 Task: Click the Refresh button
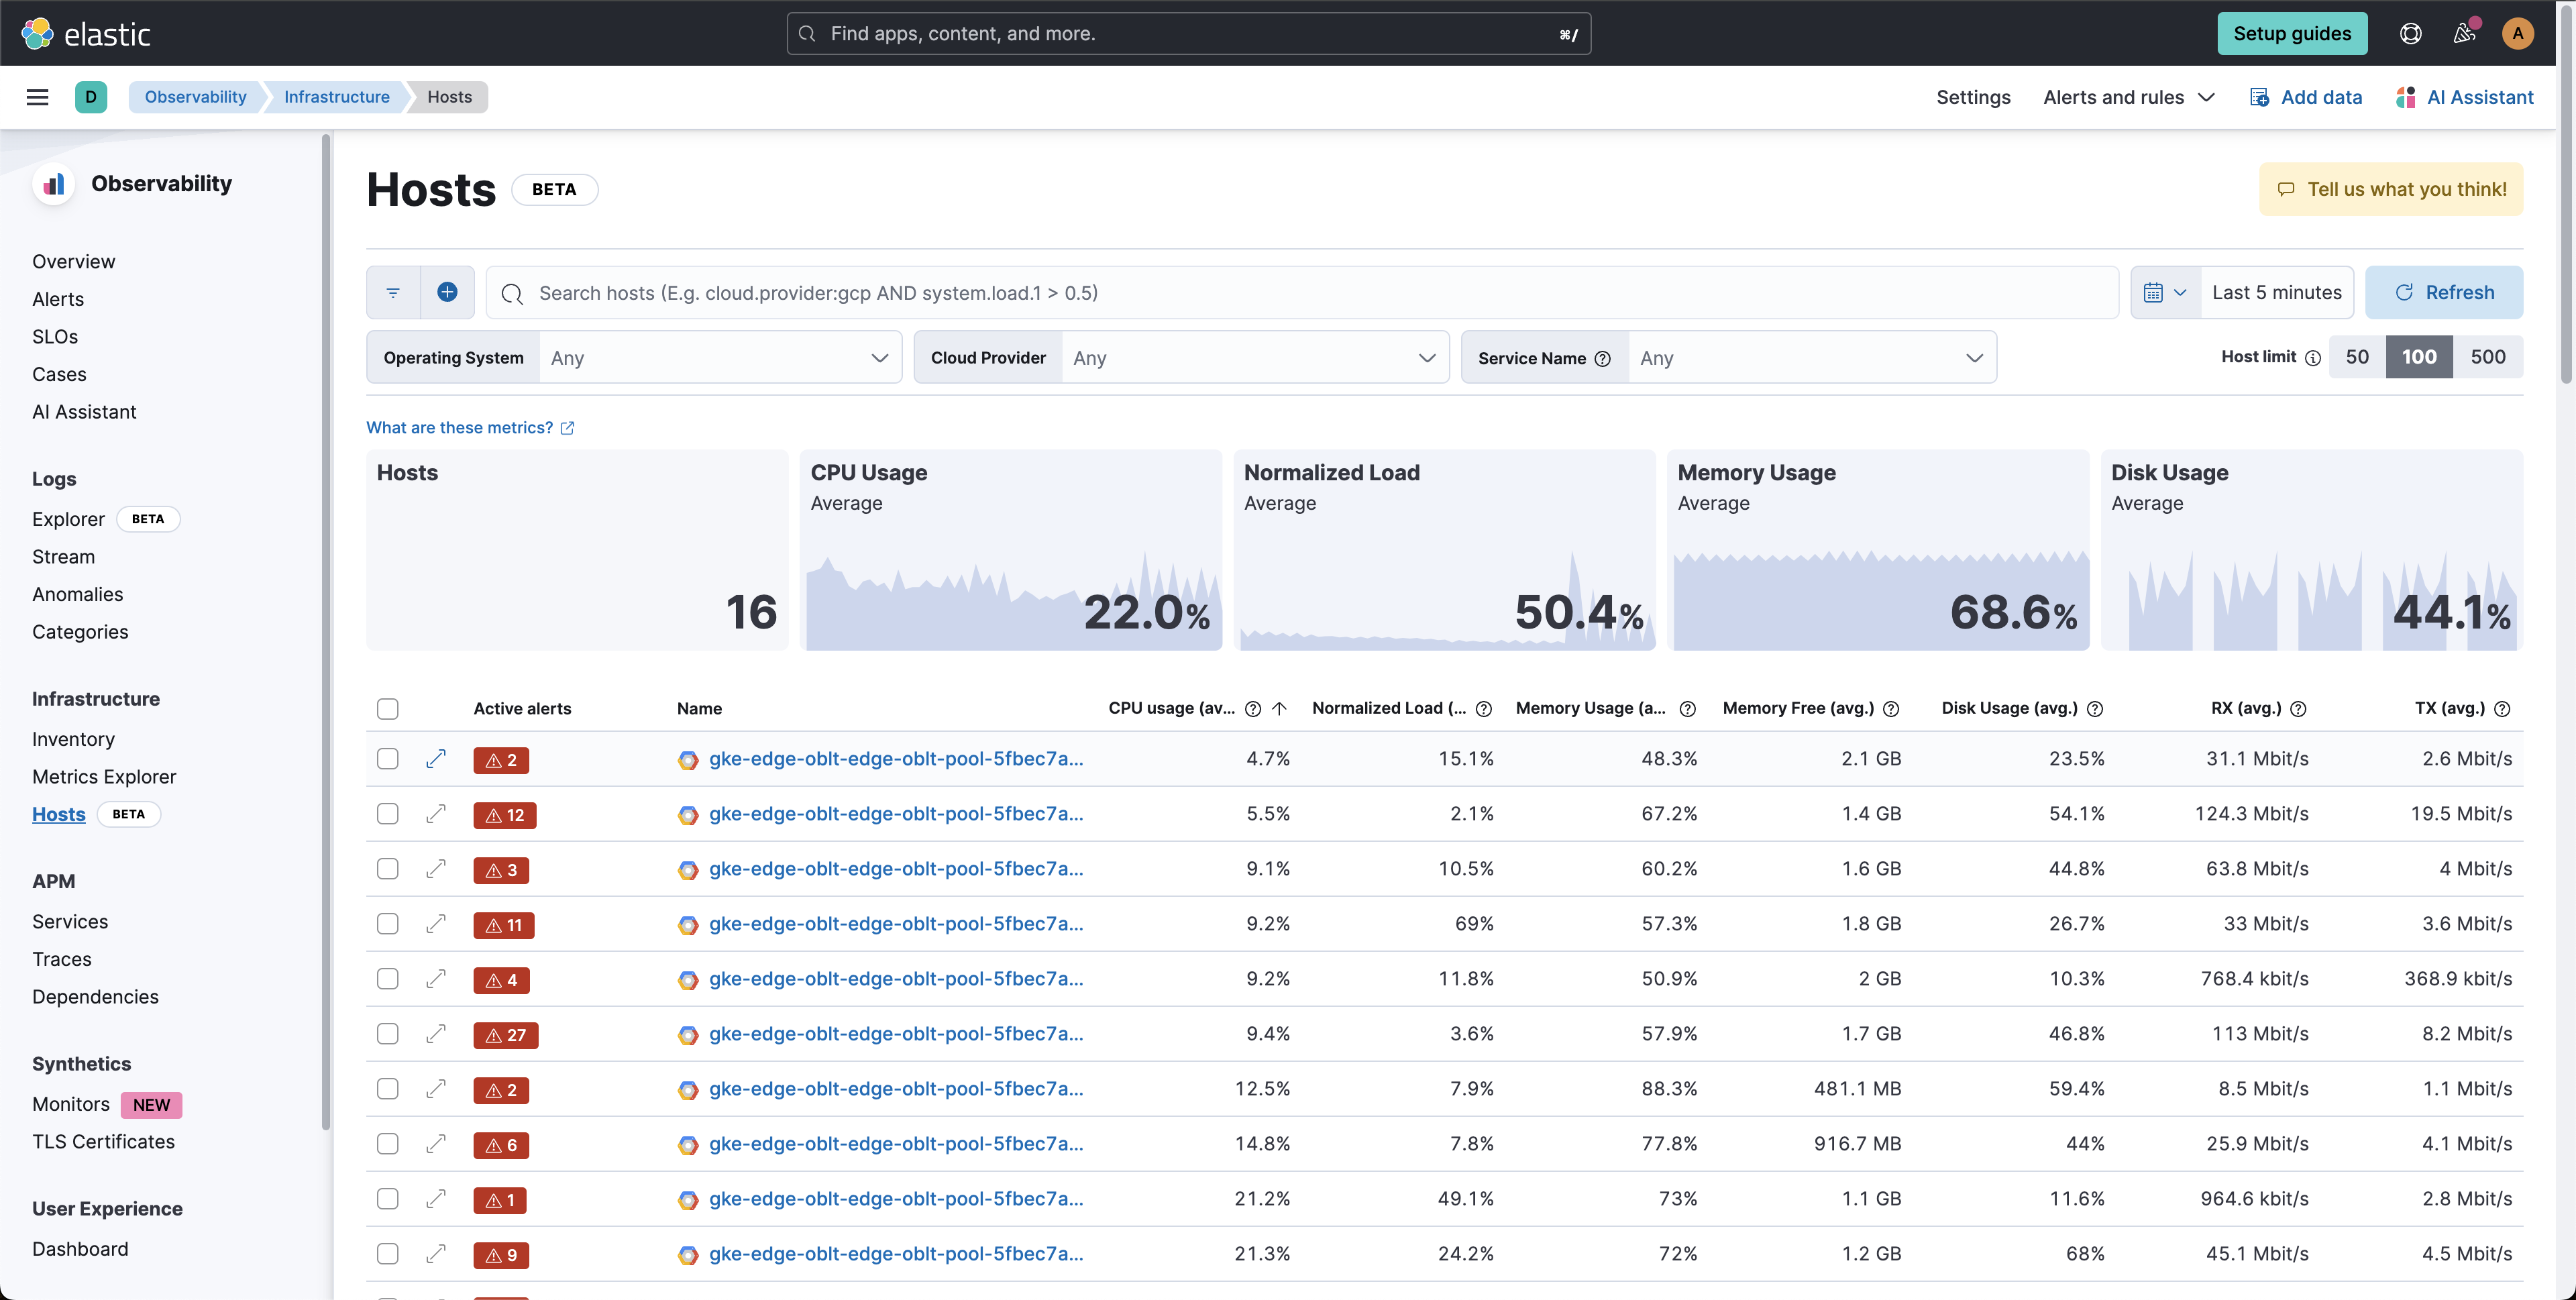point(2444,292)
